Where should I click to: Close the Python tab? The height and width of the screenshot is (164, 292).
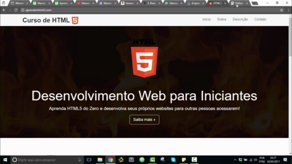247,3
